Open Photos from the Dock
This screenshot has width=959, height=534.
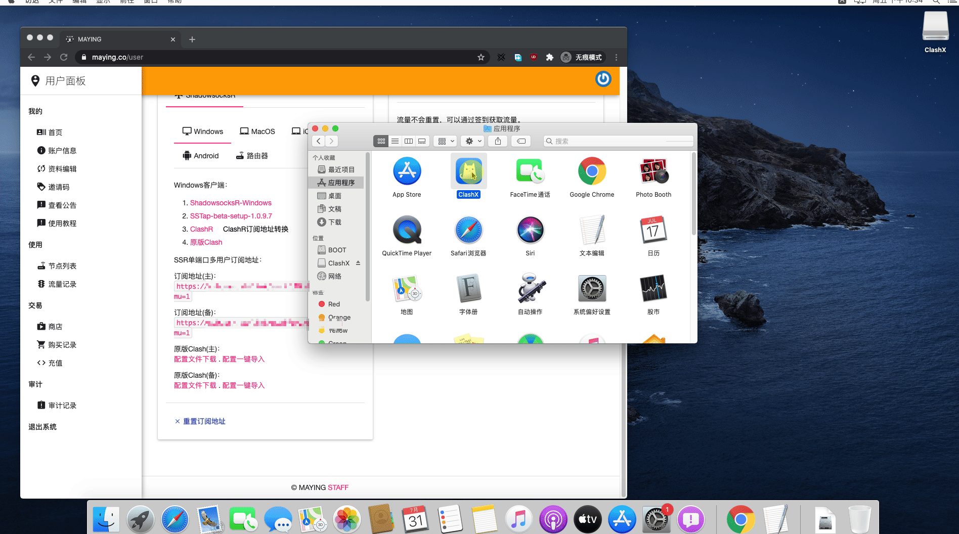[347, 519]
